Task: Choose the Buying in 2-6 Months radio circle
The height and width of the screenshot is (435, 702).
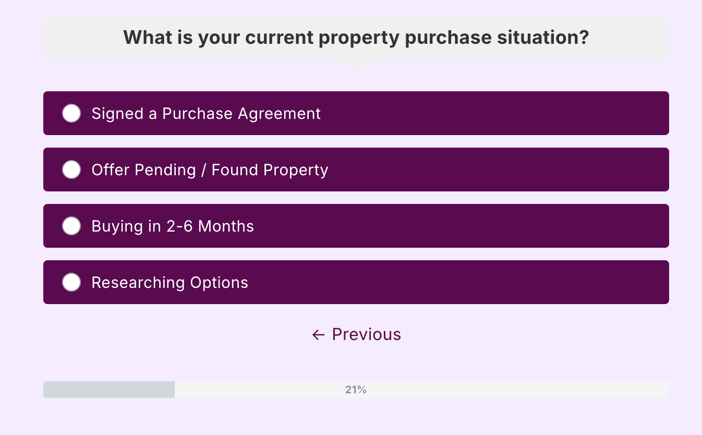Action: point(71,226)
